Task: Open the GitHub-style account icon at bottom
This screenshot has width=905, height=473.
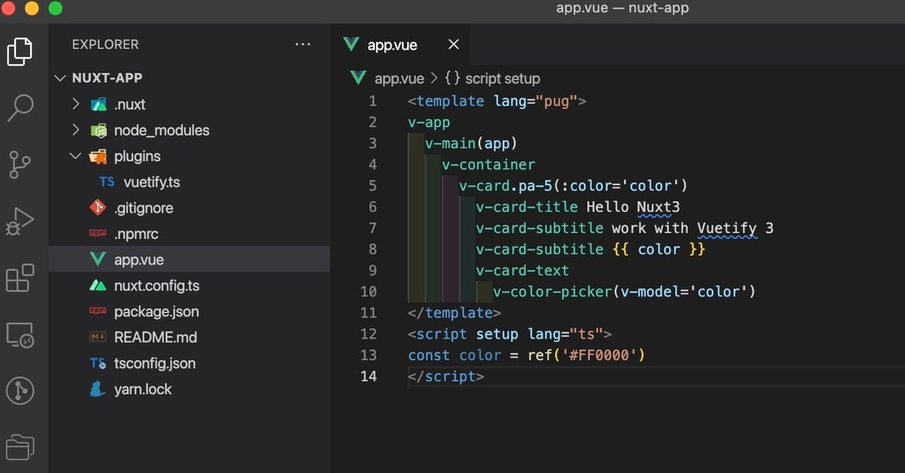Action: click(20, 390)
